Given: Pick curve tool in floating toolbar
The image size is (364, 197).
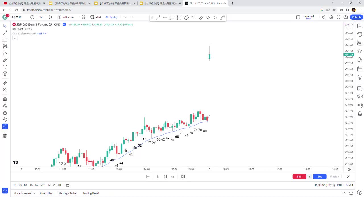Looking at the screenshot, I should point(223,18).
